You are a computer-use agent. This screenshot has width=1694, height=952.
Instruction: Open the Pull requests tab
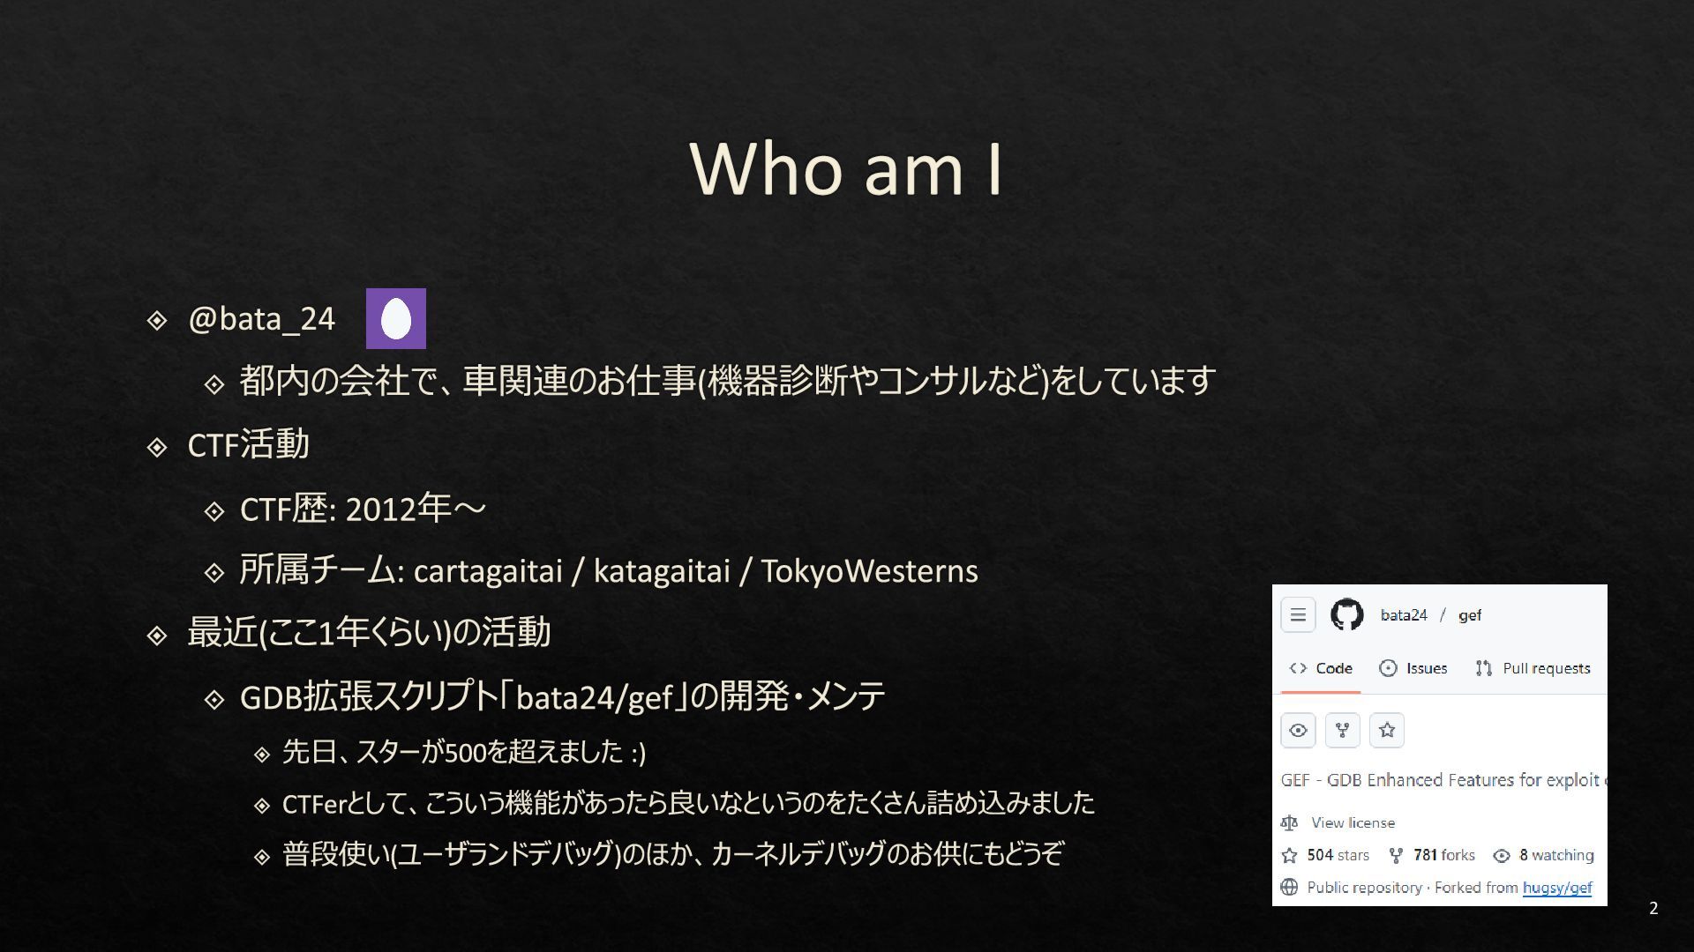1533,668
